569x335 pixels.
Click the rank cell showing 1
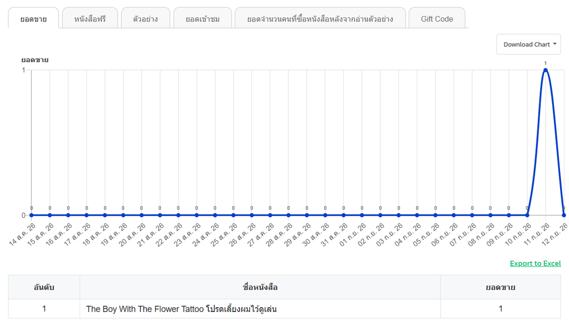(44, 309)
